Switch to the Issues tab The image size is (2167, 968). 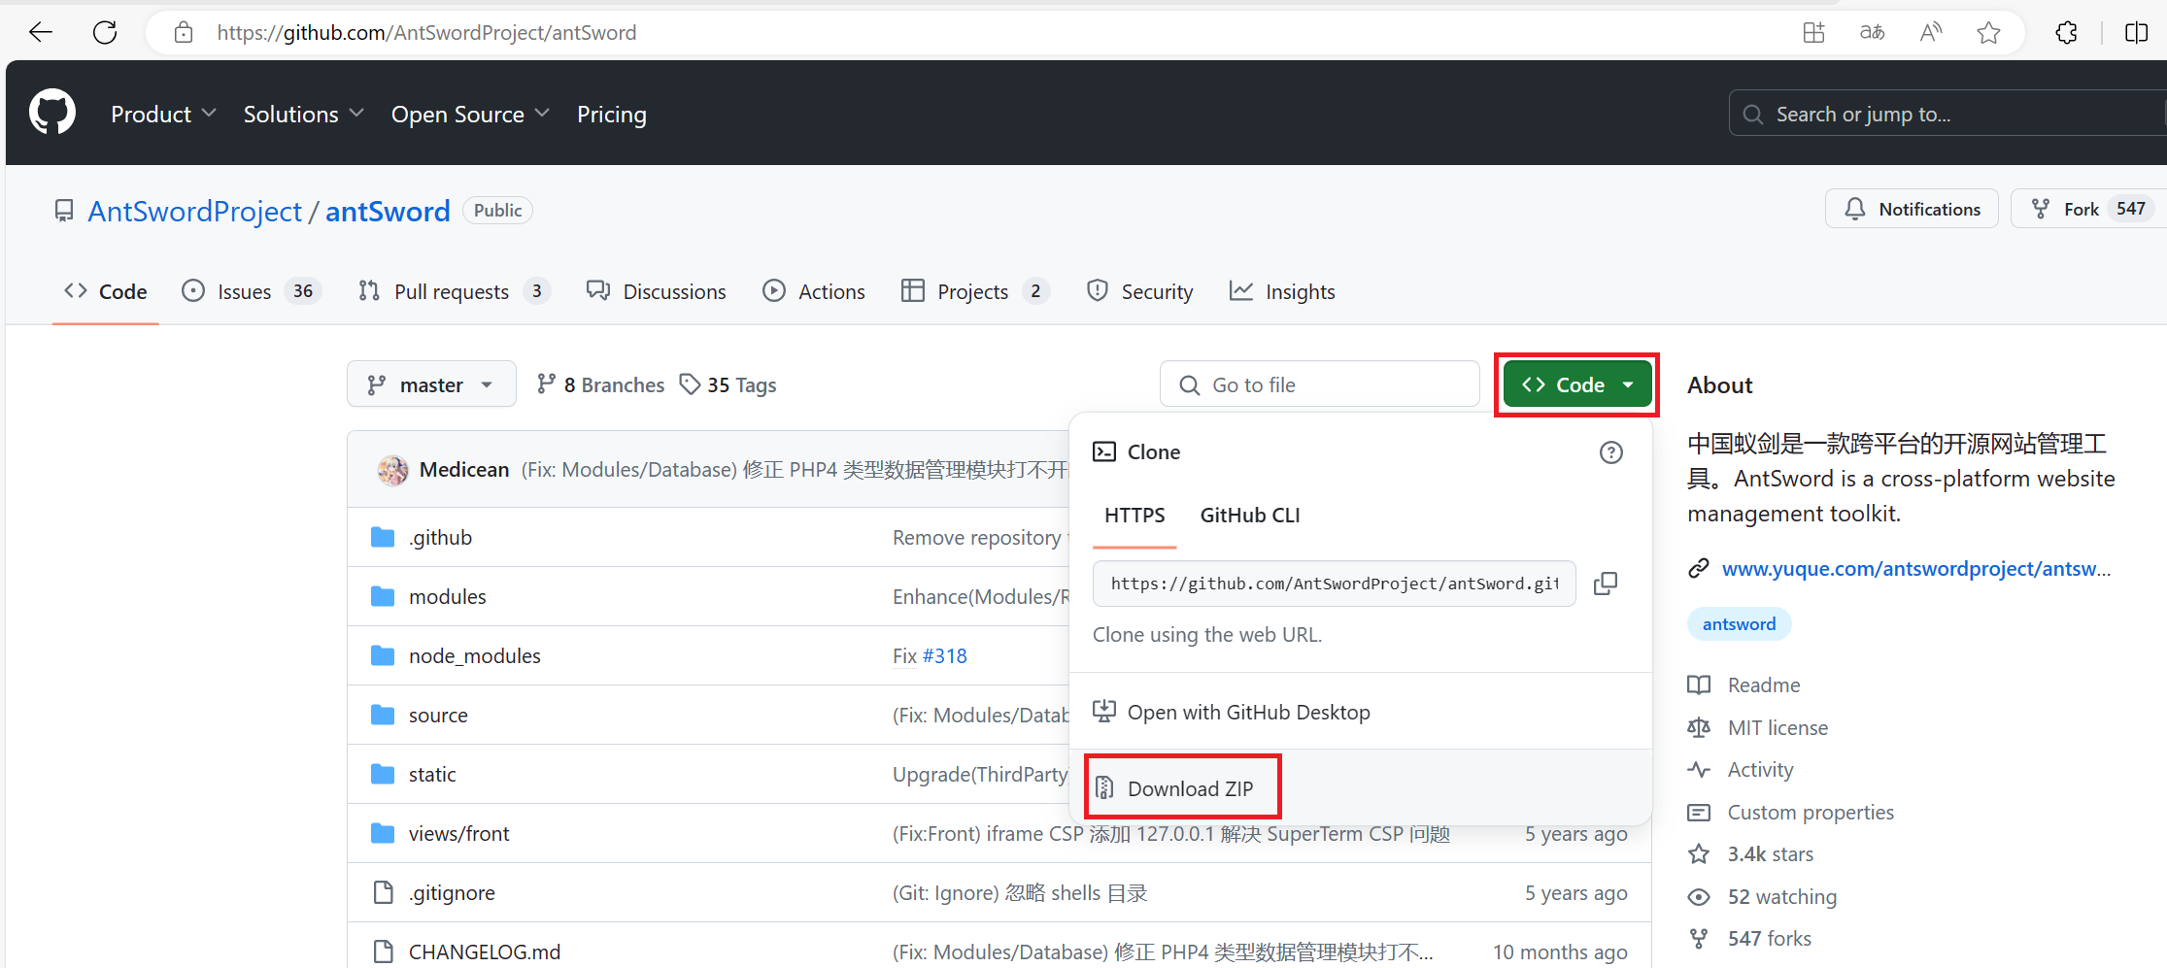pos(252,291)
